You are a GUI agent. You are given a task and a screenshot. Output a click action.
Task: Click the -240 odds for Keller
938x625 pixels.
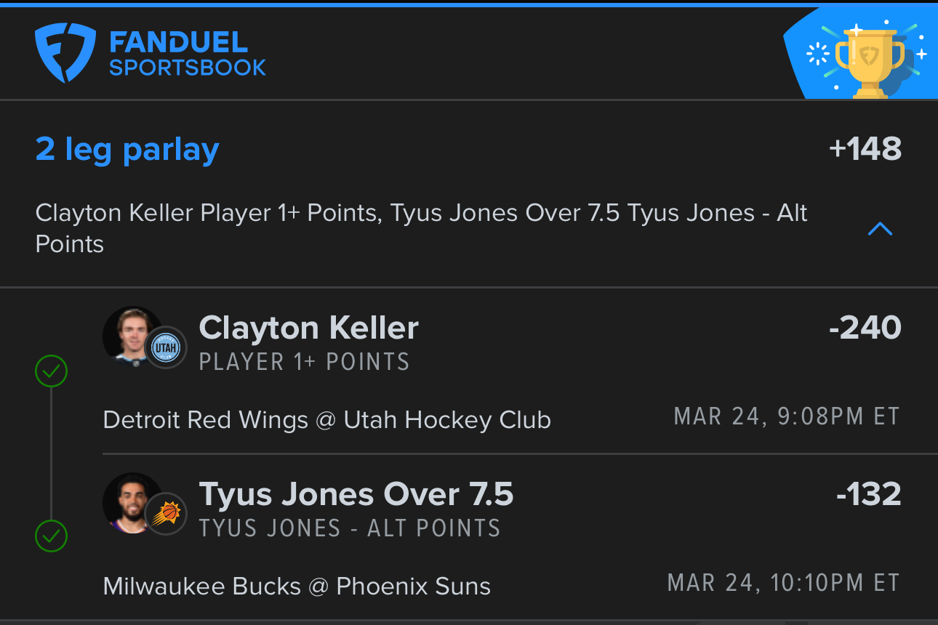tap(865, 328)
